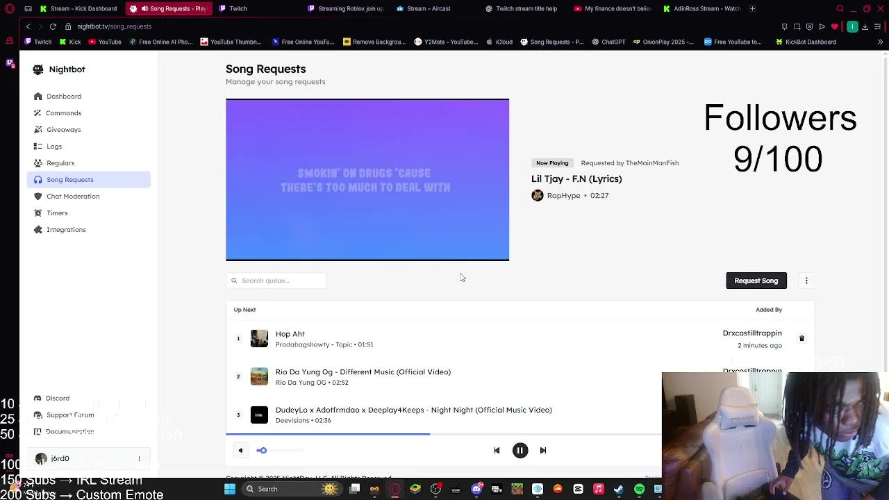
Task: Mute the player volume speaker icon
Action: pyautogui.click(x=240, y=451)
